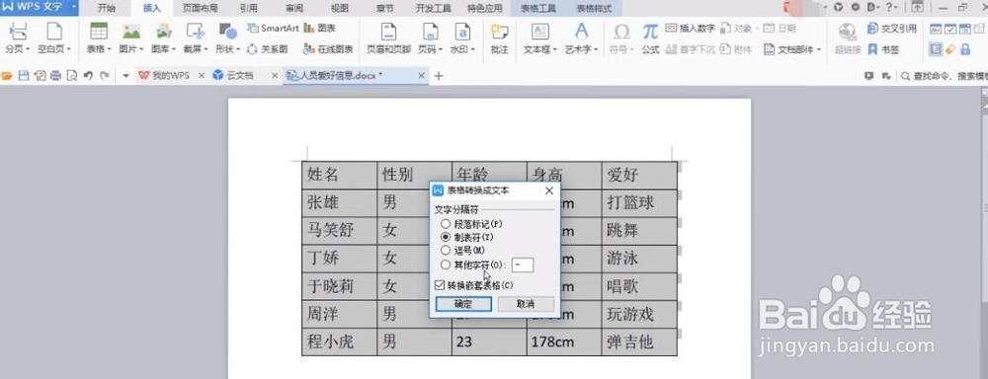The image size is (988, 379).
Task: Click the 弹吉他 table cell
Action: 639,341
